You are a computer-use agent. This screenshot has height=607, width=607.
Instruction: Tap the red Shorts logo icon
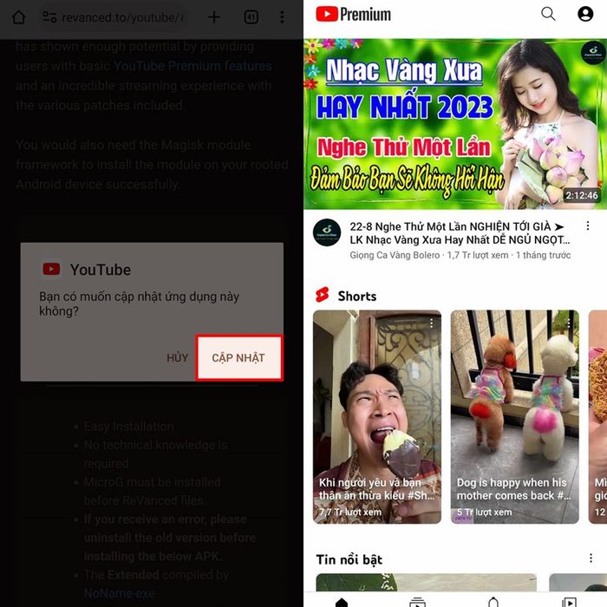point(322,295)
